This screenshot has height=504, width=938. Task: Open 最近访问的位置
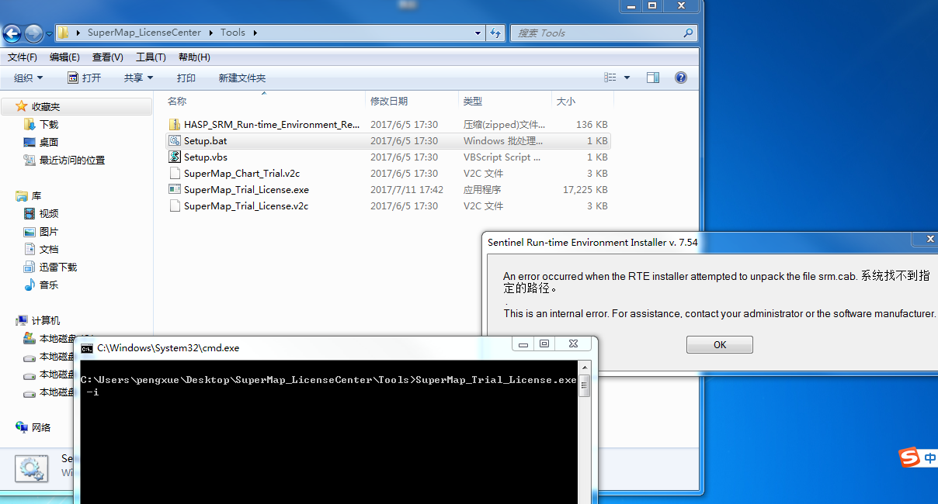(x=72, y=160)
